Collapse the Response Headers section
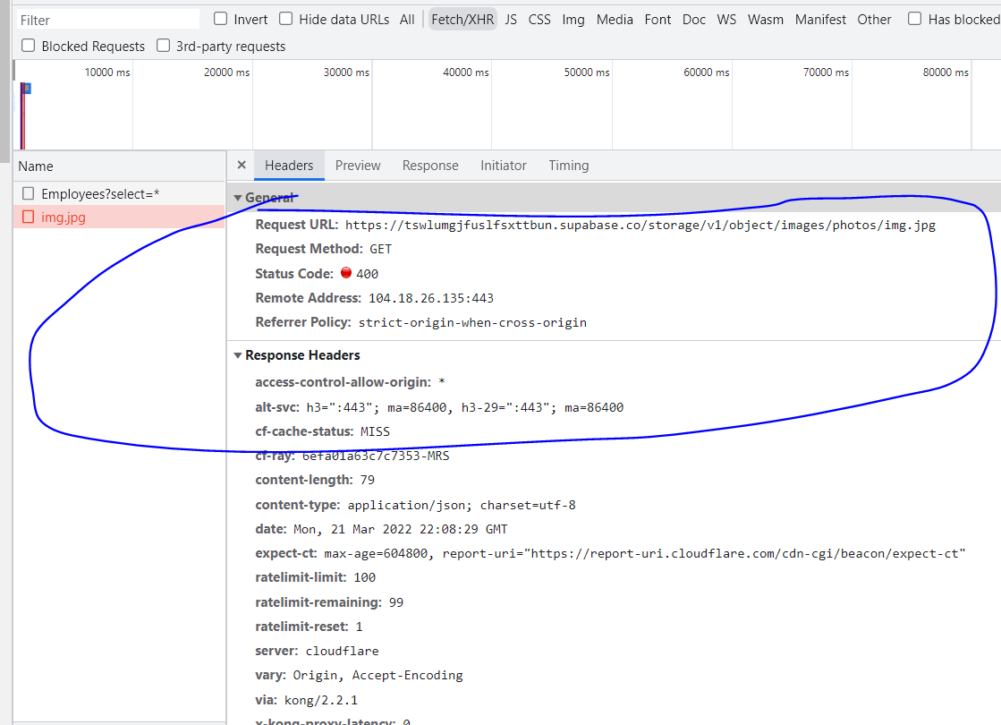 coord(238,355)
